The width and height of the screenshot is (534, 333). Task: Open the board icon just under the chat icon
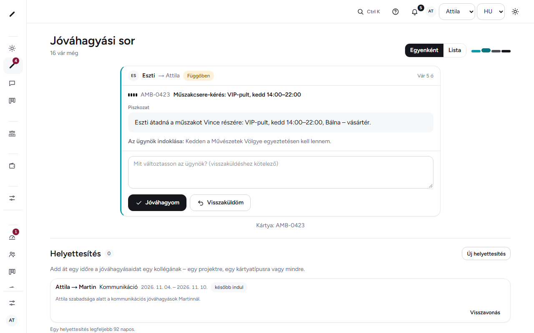pyautogui.click(x=12, y=101)
